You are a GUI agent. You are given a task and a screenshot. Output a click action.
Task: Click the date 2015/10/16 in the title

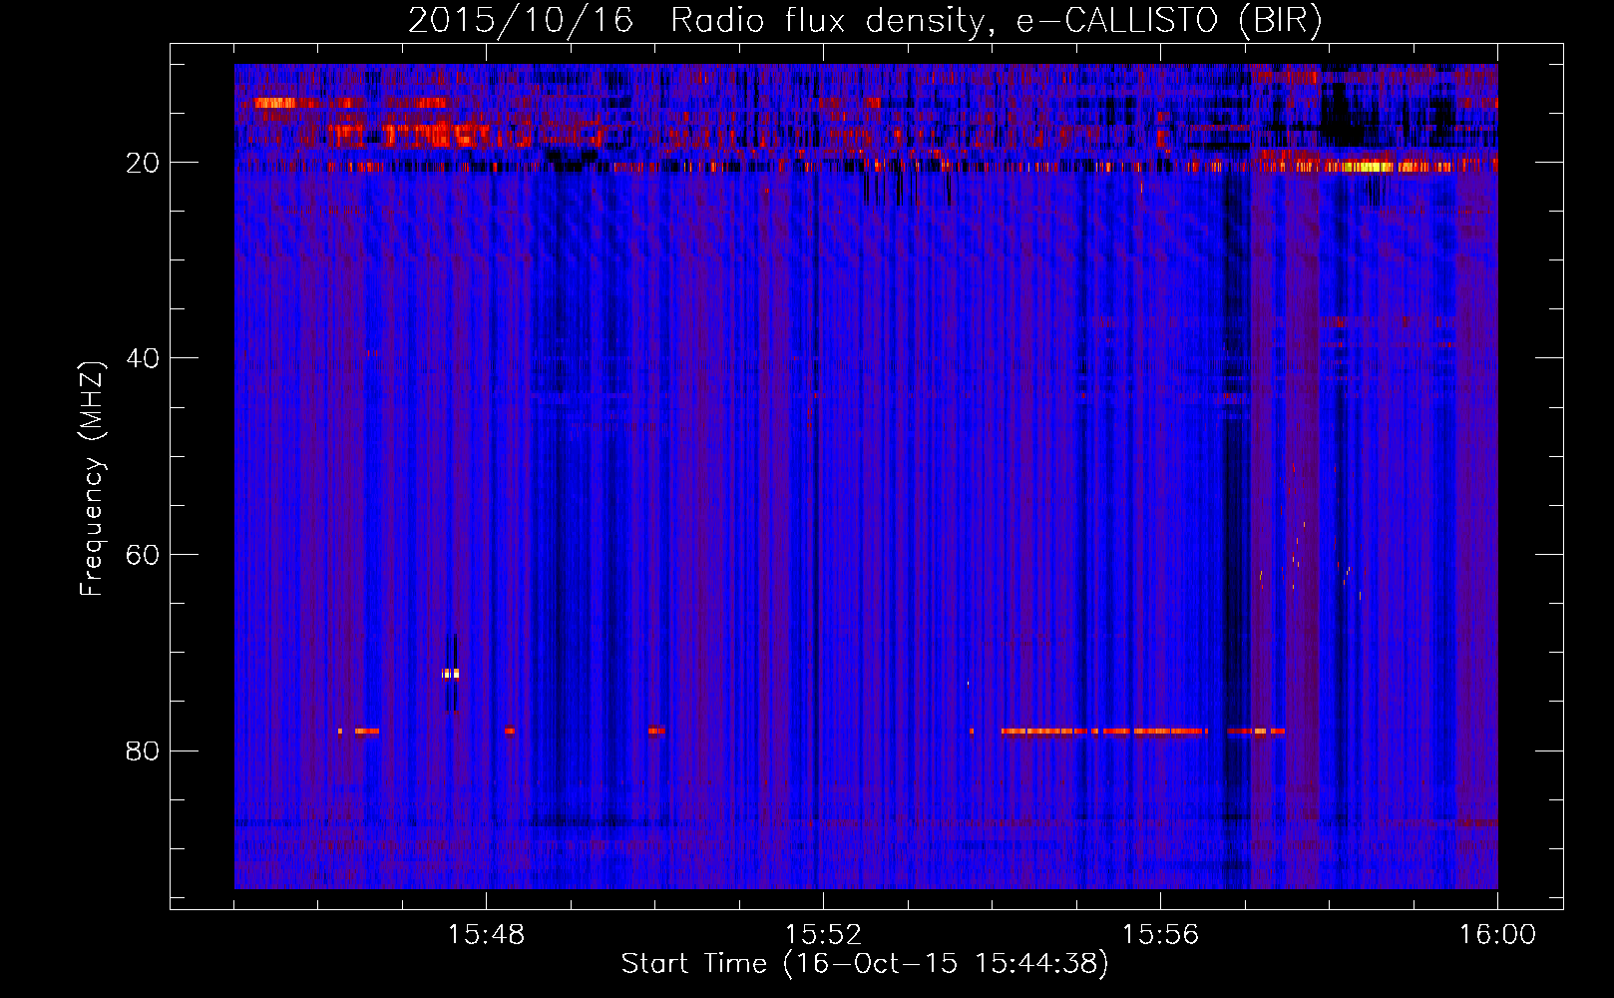coord(520,21)
